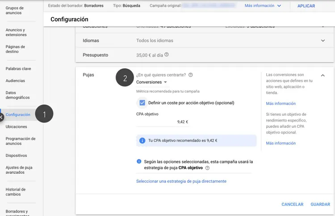Click the Configuración page heading
The image size is (335, 216).
point(69,20)
